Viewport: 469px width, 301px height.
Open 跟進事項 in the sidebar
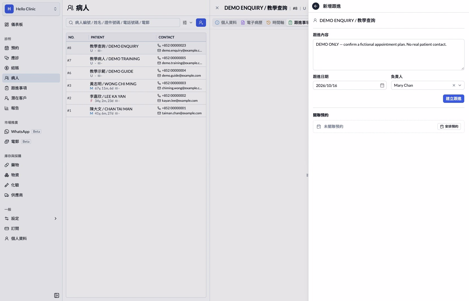(31, 88)
